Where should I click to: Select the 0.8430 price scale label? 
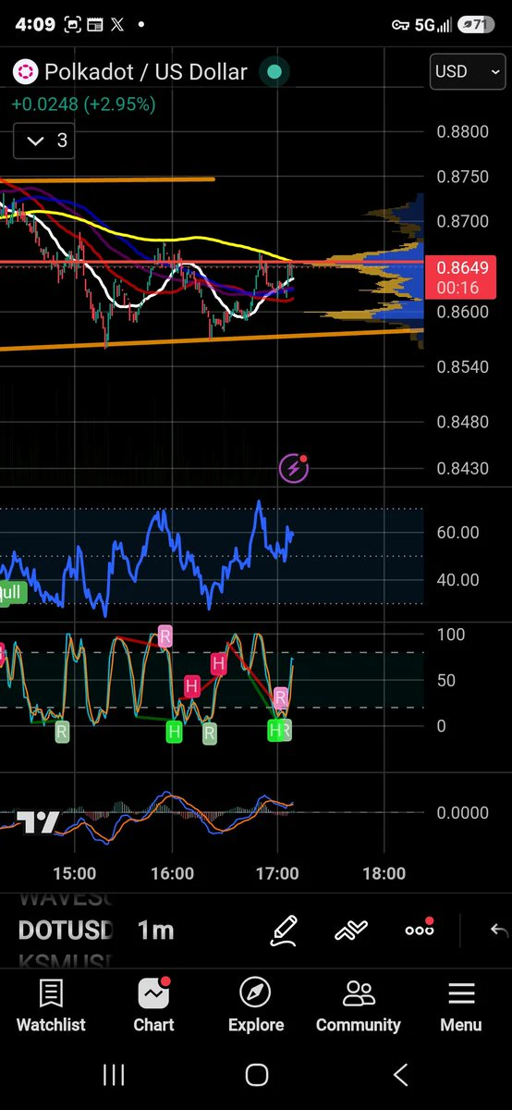click(462, 469)
